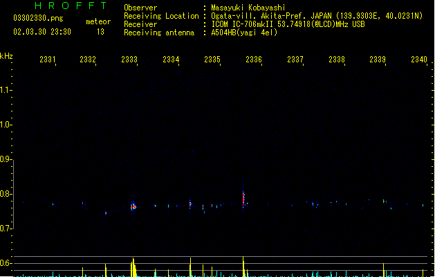Click the meteor count label
Viewport: 435px width, 277px height.
[98, 21]
